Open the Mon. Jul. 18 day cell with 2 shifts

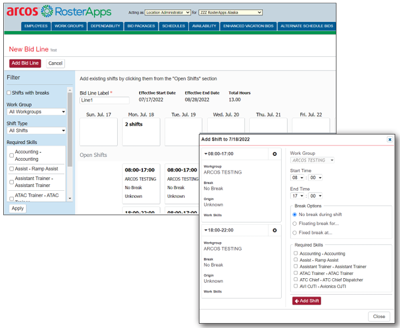click(141, 132)
